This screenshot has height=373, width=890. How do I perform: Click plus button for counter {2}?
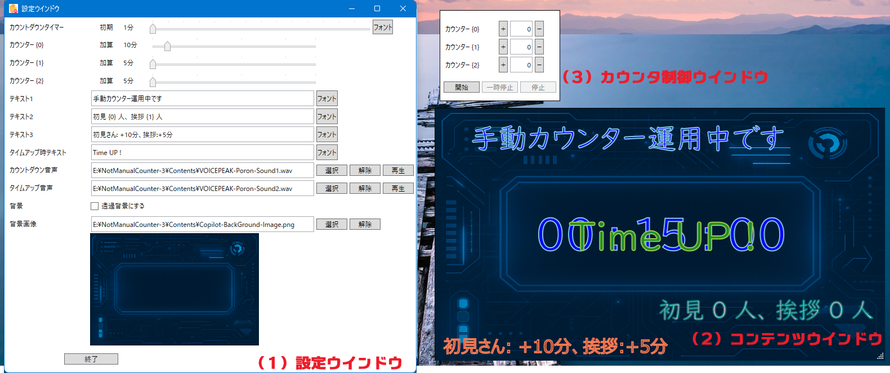click(503, 65)
